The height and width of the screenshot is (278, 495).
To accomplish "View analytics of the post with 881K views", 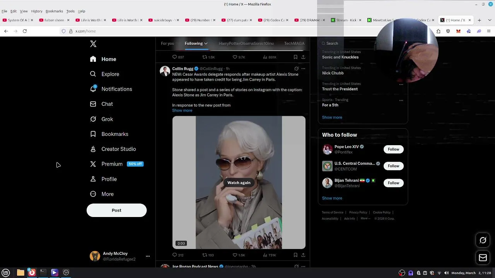I will click(x=269, y=57).
